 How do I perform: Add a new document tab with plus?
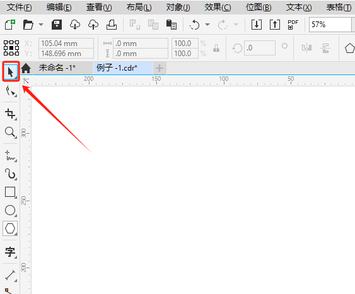(160, 68)
